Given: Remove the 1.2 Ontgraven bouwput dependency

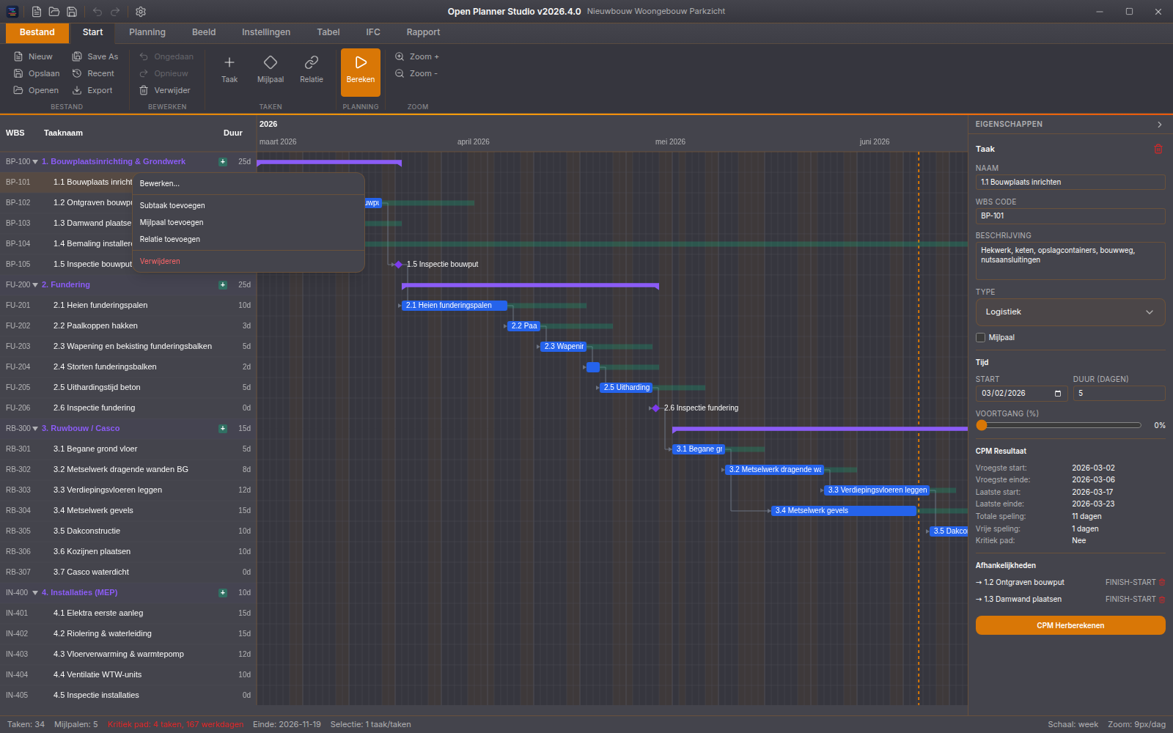Looking at the screenshot, I should pos(1161,582).
